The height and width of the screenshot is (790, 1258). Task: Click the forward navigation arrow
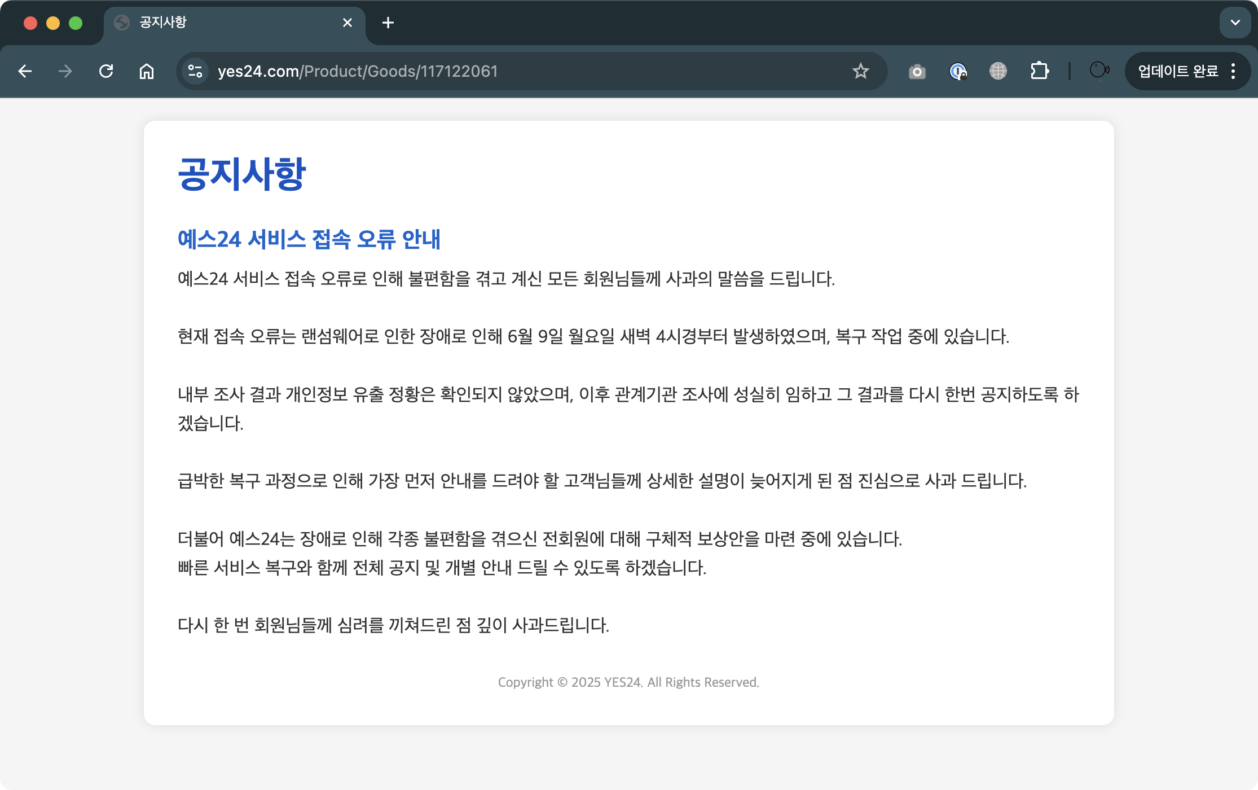click(x=65, y=71)
